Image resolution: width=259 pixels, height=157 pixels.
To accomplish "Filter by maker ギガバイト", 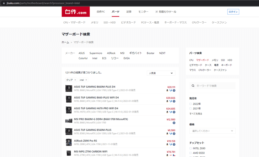I will 135,53.
